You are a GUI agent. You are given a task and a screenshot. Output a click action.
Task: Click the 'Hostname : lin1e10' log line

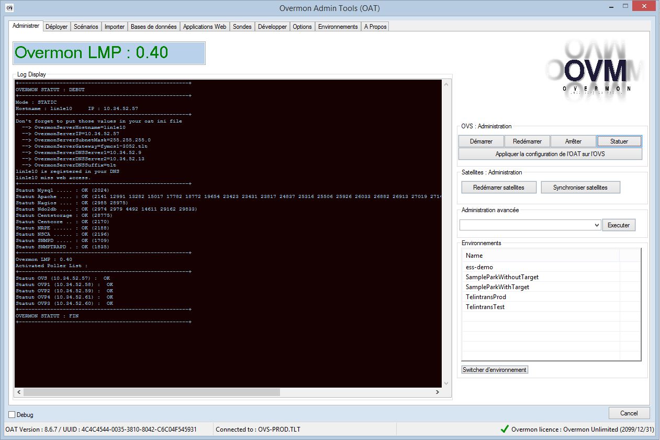tap(77, 108)
